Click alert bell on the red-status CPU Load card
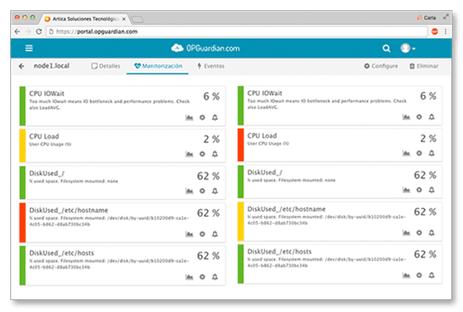Viewport: 463px width, 312px height. [x=431, y=153]
